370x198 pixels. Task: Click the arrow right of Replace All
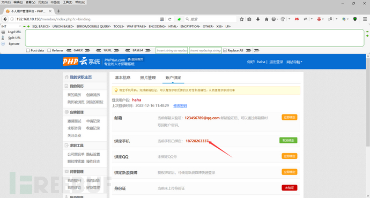point(248,50)
